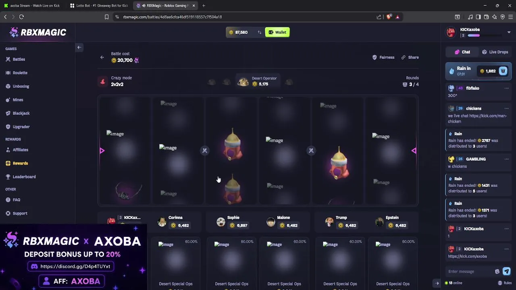This screenshot has width=516, height=290.
Task: Open Fairness verification
Action: 383,57
